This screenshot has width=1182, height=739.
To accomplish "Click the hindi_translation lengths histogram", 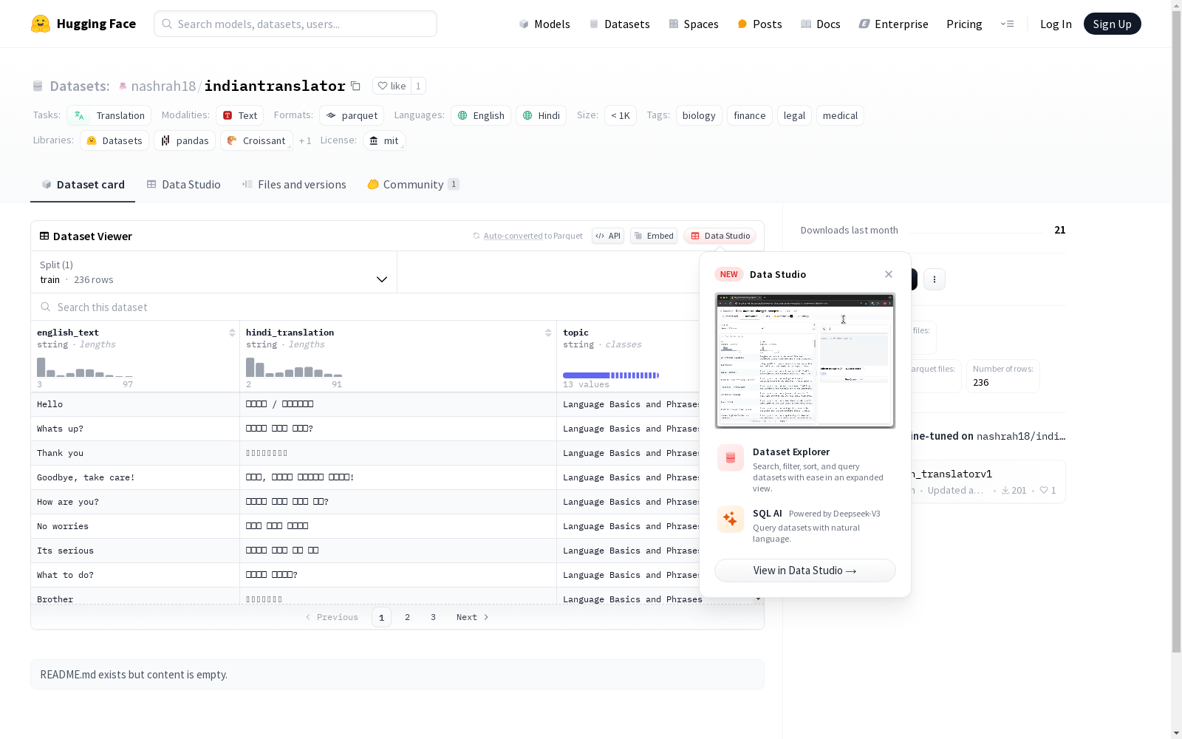I will coord(294,367).
